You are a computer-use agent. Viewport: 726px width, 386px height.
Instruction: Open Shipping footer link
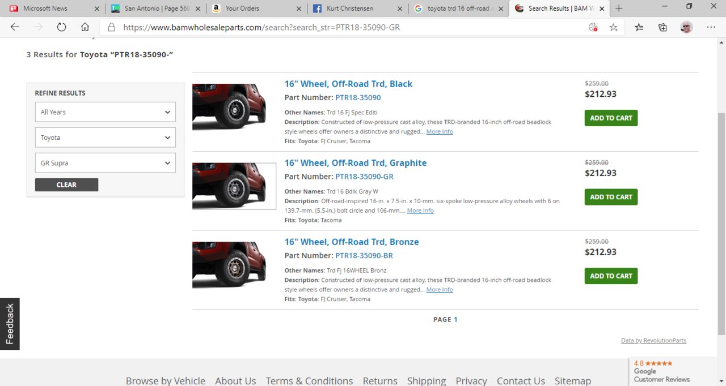427,381
